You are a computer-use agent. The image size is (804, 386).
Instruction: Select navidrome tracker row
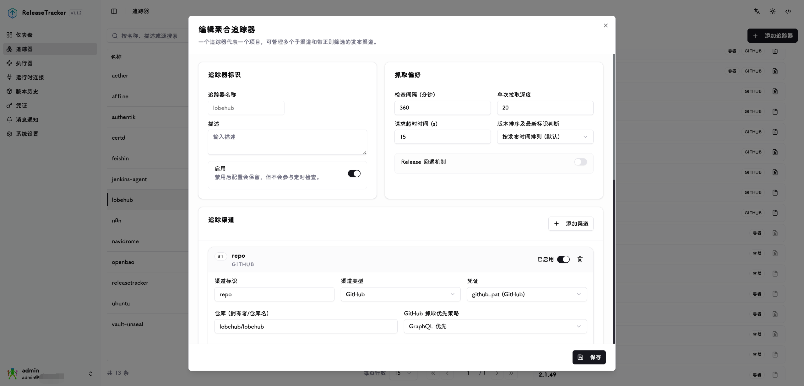pyautogui.click(x=148, y=241)
